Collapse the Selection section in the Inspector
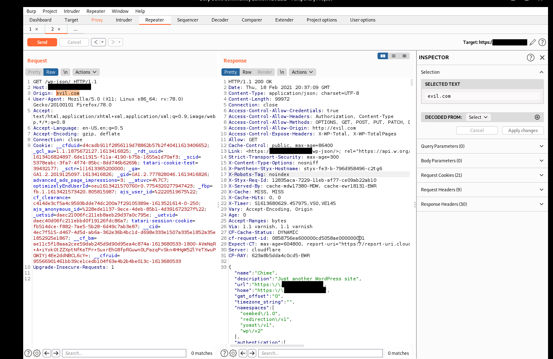 (x=541, y=72)
